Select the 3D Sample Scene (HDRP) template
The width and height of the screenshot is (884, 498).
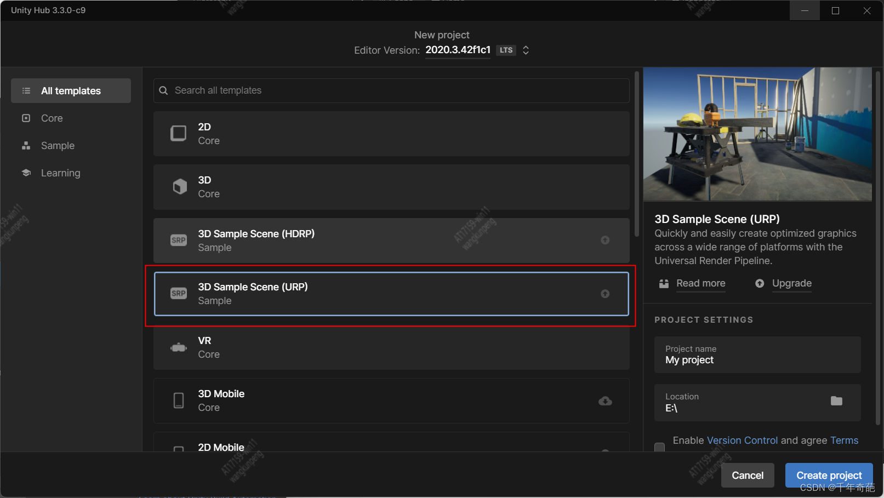click(x=391, y=240)
